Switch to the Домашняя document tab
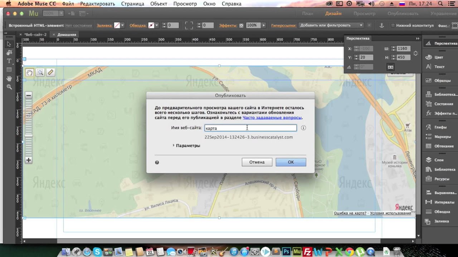The width and height of the screenshot is (458, 257). click(67, 35)
